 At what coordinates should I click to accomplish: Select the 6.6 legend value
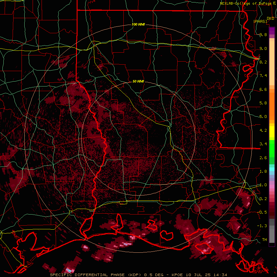[263, 89]
